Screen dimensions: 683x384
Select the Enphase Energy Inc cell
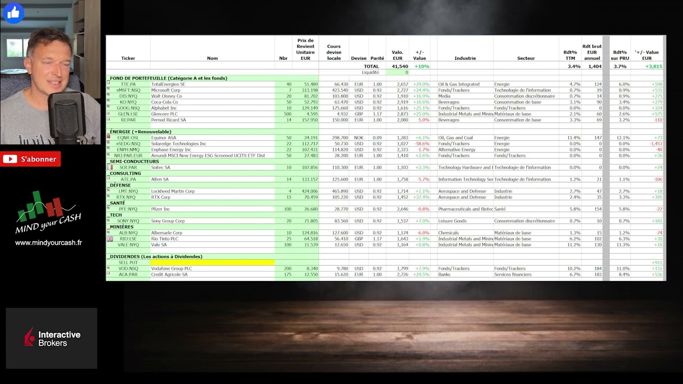[212, 150]
